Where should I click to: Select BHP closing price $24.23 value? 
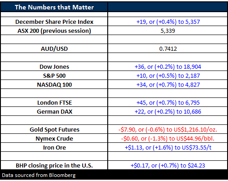pos(168,166)
